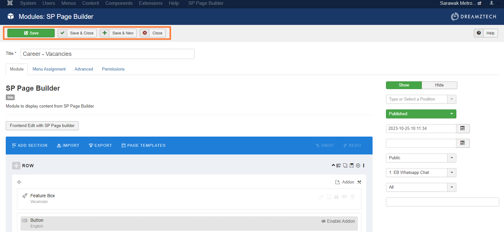The image size is (504, 232).
Task: Open the All language dropdown
Action: point(421,187)
